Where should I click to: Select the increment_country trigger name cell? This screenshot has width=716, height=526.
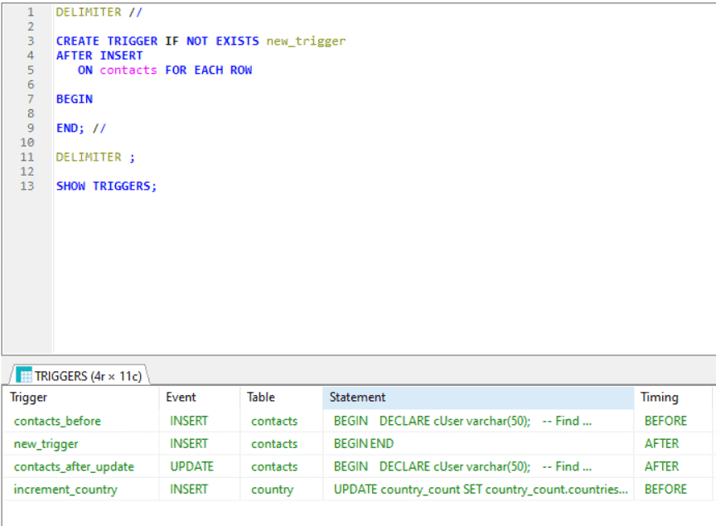[65, 490]
